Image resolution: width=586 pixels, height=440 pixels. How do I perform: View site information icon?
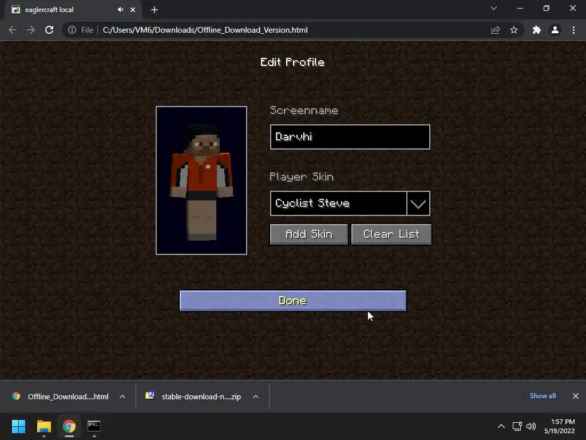pyautogui.click(x=72, y=30)
